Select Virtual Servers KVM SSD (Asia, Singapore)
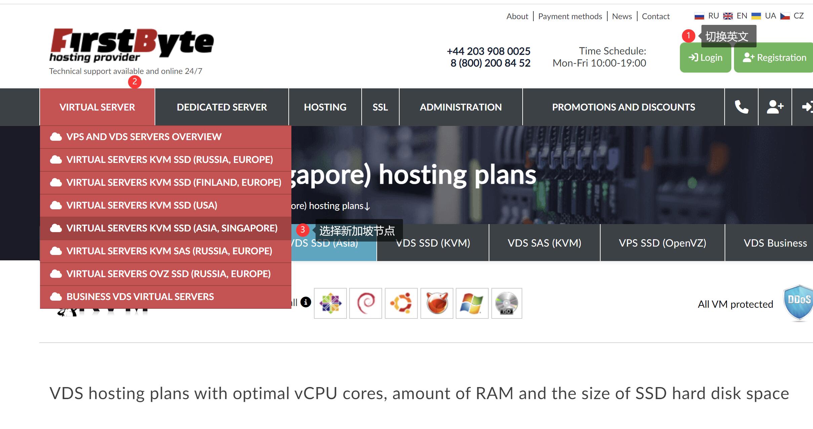The height and width of the screenshot is (429, 813). coord(166,228)
